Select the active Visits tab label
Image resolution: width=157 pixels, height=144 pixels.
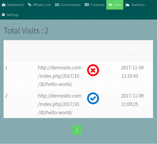coord(117,5)
